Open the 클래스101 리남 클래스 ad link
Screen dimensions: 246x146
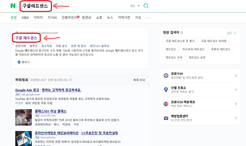tap(51, 111)
